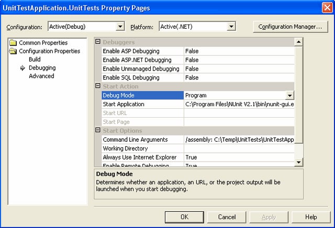335x228 pixels.
Task: Select the Build page
Action: point(35,59)
